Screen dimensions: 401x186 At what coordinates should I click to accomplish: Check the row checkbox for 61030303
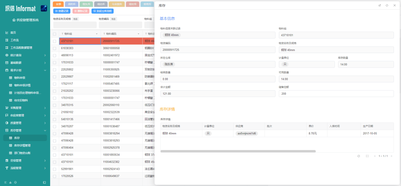55,48
